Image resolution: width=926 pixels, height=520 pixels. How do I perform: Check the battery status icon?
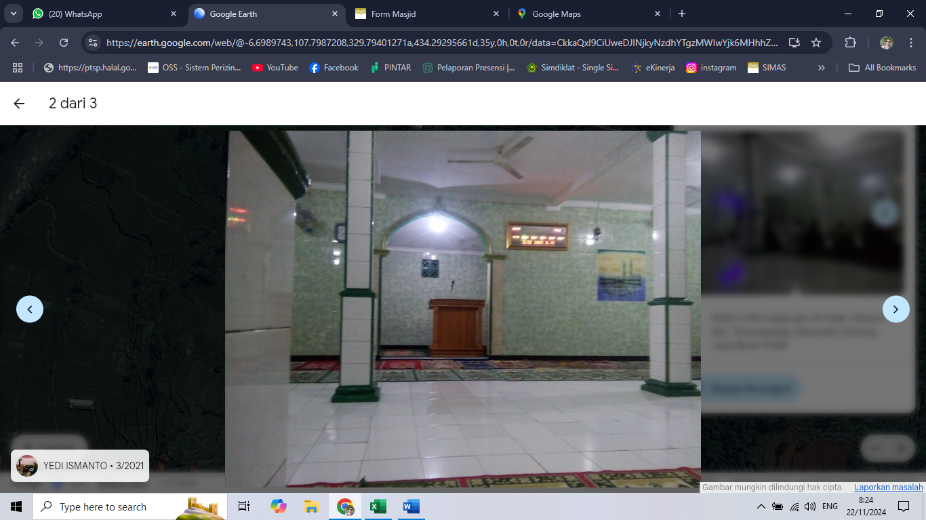(x=778, y=506)
